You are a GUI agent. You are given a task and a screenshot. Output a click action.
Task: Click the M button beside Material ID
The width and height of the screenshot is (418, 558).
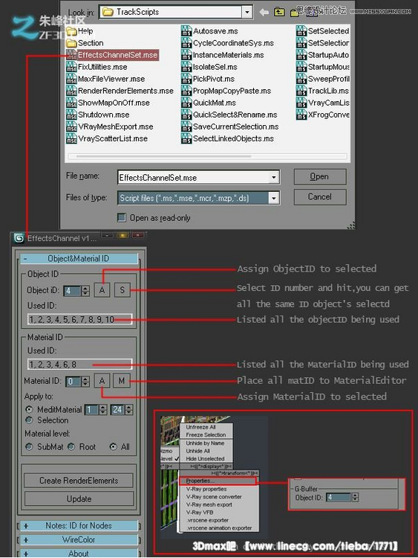[x=122, y=381]
